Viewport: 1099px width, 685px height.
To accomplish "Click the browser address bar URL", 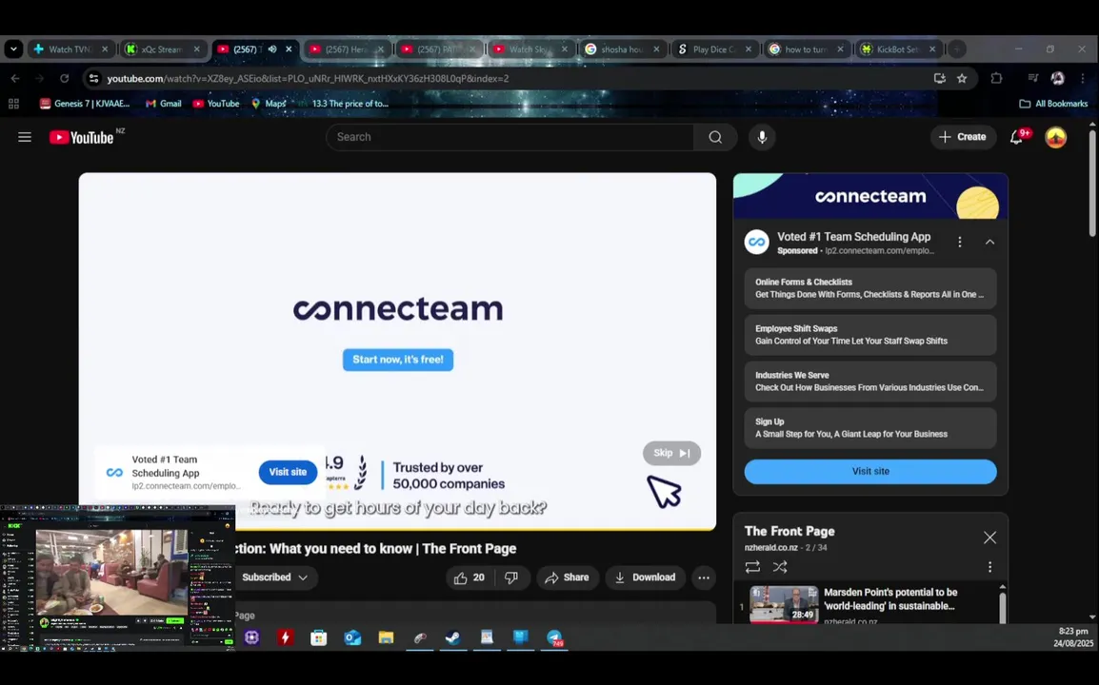I will [308, 78].
